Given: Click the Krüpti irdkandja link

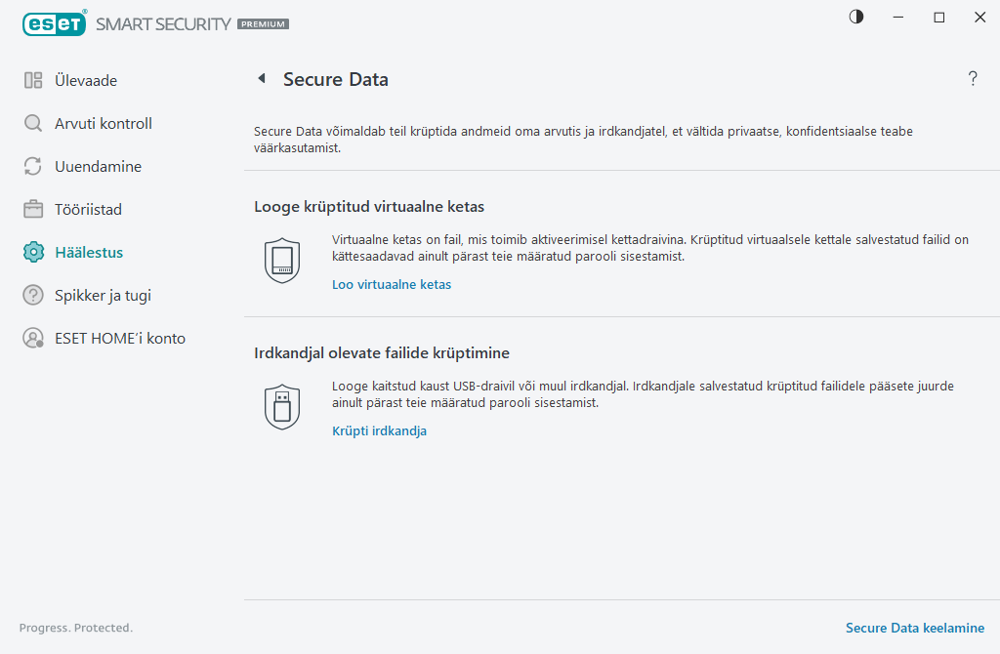Looking at the screenshot, I should (x=379, y=430).
